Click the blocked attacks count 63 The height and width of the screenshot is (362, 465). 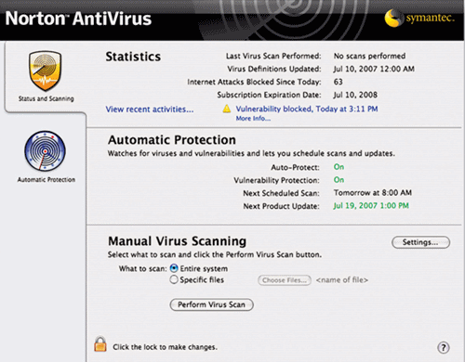click(x=338, y=82)
